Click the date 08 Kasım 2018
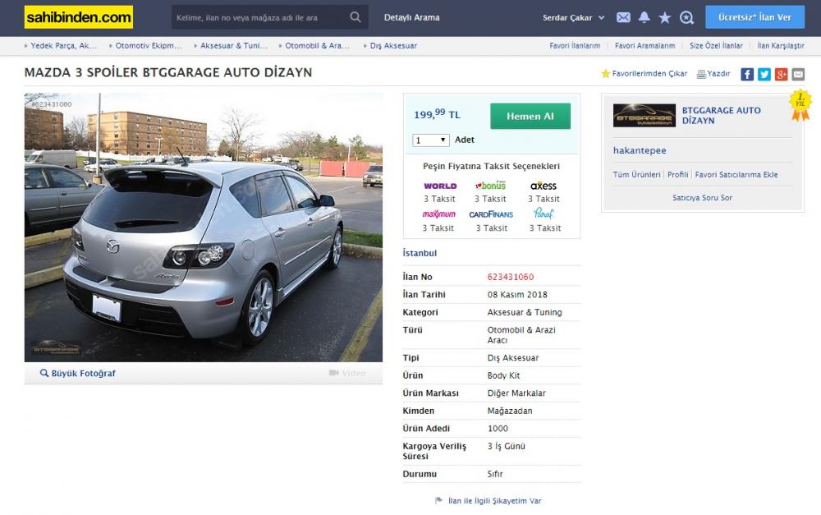The height and width of the screenshot is (515, 821). click(x=517, y=294)
